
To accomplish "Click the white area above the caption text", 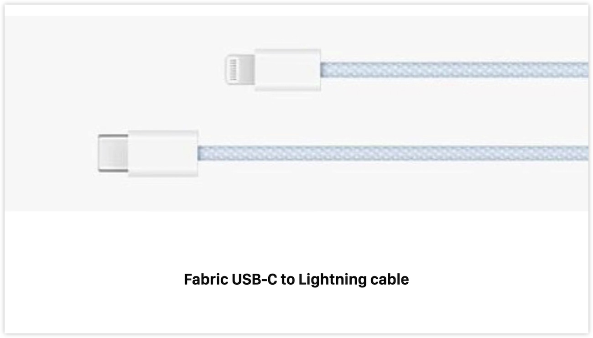I will coord(296,242).
